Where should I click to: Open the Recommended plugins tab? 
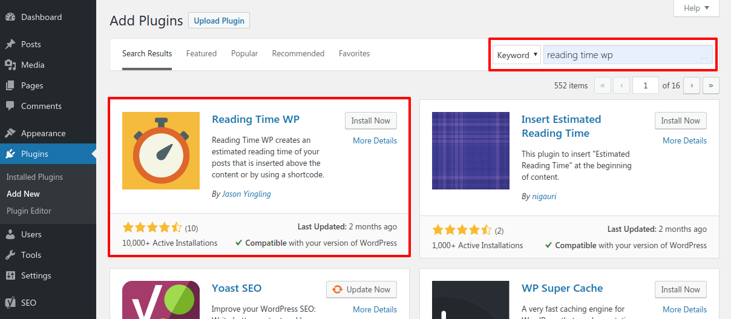coord(298,53)
